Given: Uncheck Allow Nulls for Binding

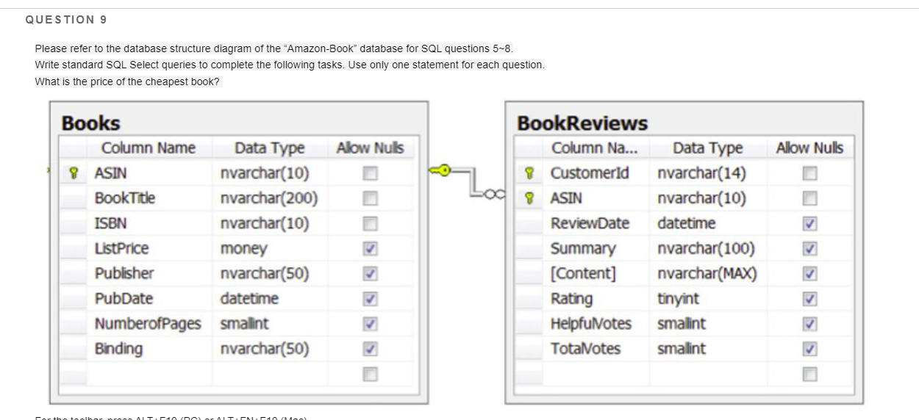Looking at the screenshot, I should click(371, 349).
